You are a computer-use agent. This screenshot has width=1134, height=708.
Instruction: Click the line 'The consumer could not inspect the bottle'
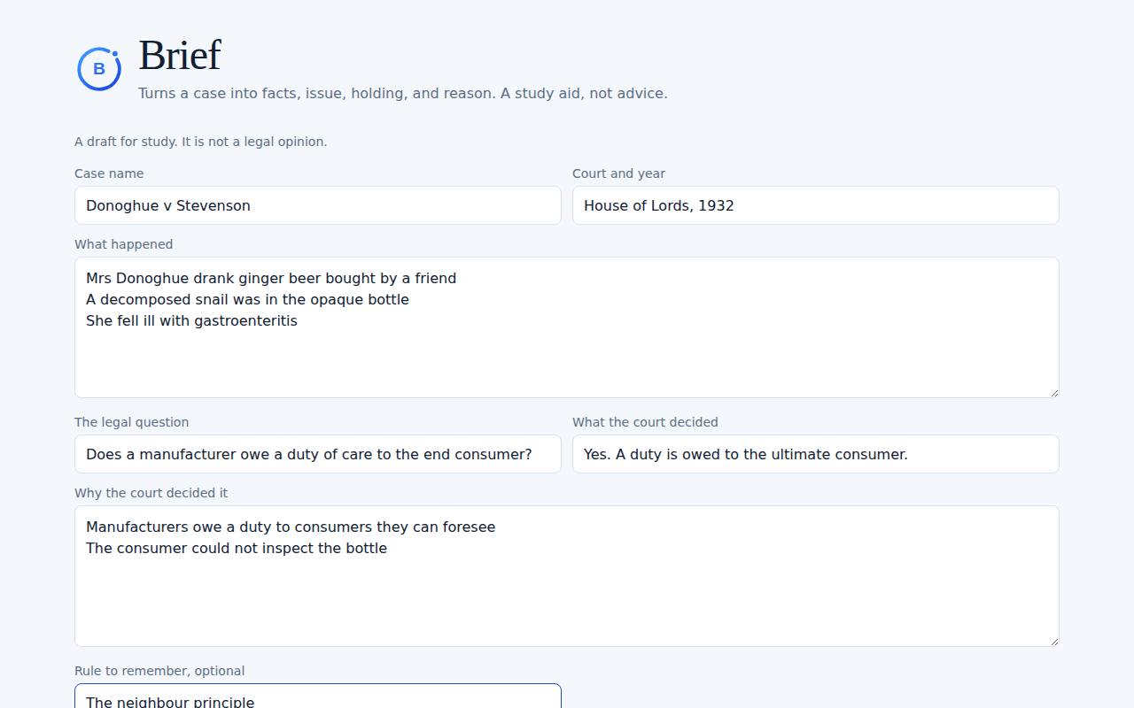(237, 548)
